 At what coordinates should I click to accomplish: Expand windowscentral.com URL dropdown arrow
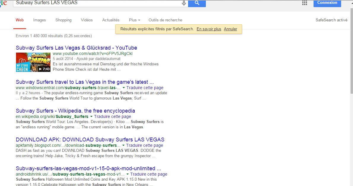[x=124, y=88]
